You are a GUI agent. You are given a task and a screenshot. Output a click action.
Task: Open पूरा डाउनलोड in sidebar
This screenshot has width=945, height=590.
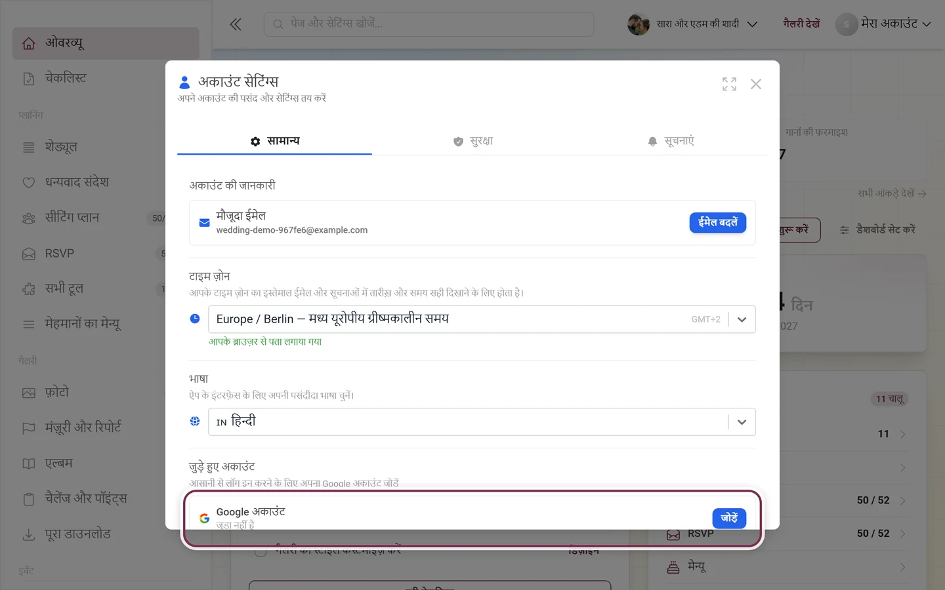point(106,534)
